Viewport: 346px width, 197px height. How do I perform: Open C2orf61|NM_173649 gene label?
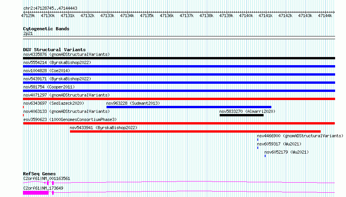(43, 188)
